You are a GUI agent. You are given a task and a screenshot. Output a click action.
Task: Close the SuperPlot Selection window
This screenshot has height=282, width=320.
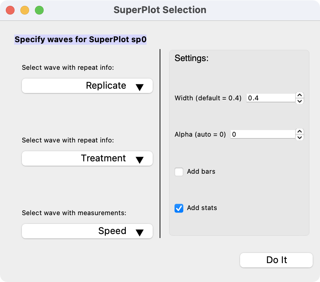[10, 10]
